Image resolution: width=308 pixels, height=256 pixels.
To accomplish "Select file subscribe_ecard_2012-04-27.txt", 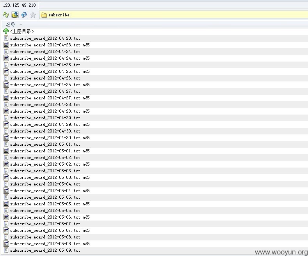I will [x=45, y=91].
